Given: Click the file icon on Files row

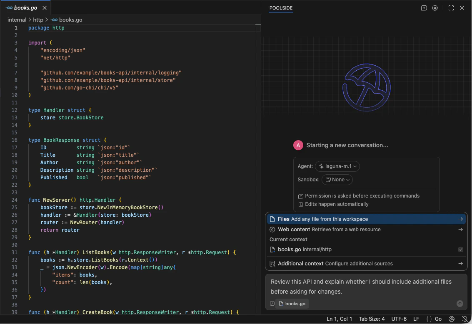Looking at the screenshot, I should [272, 219].
